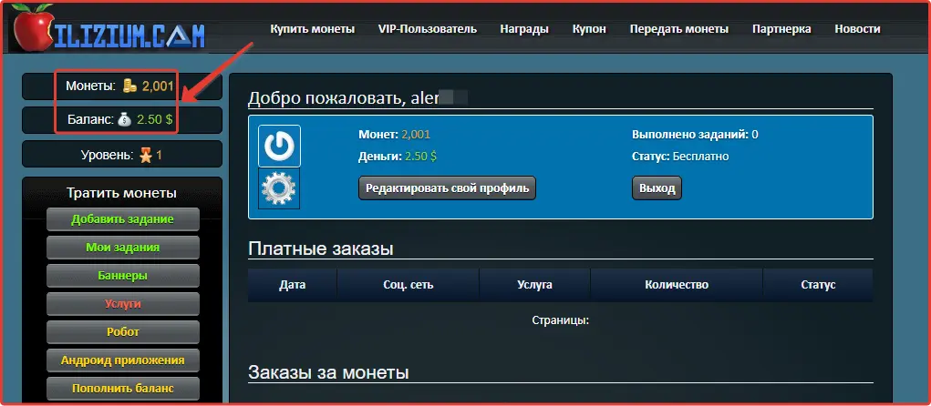Click the Робот sidebar button
Viewport: 931px width, 406px height.
(123, 332)
